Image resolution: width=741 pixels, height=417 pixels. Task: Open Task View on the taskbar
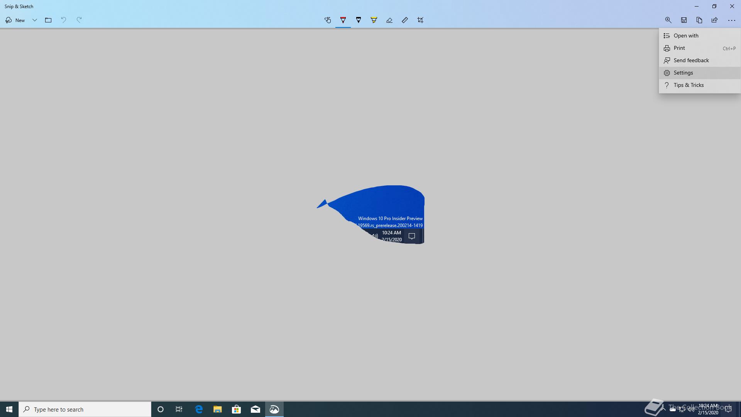coord(179,409)
